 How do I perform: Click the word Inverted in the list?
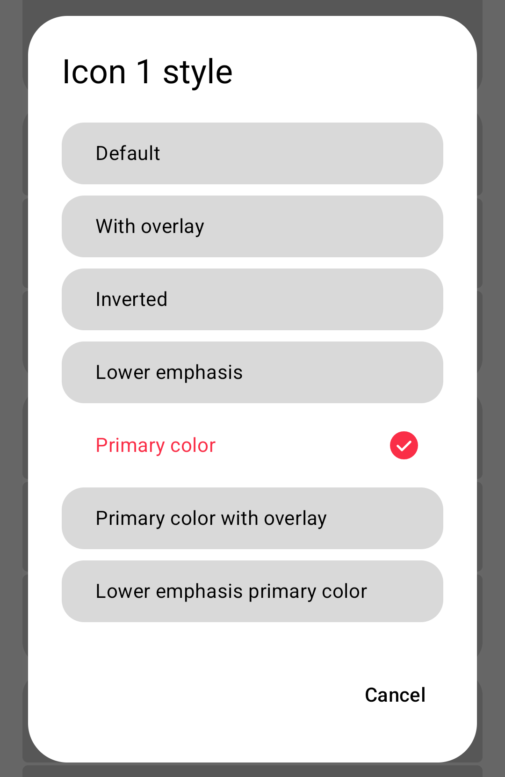pos(131,299)
